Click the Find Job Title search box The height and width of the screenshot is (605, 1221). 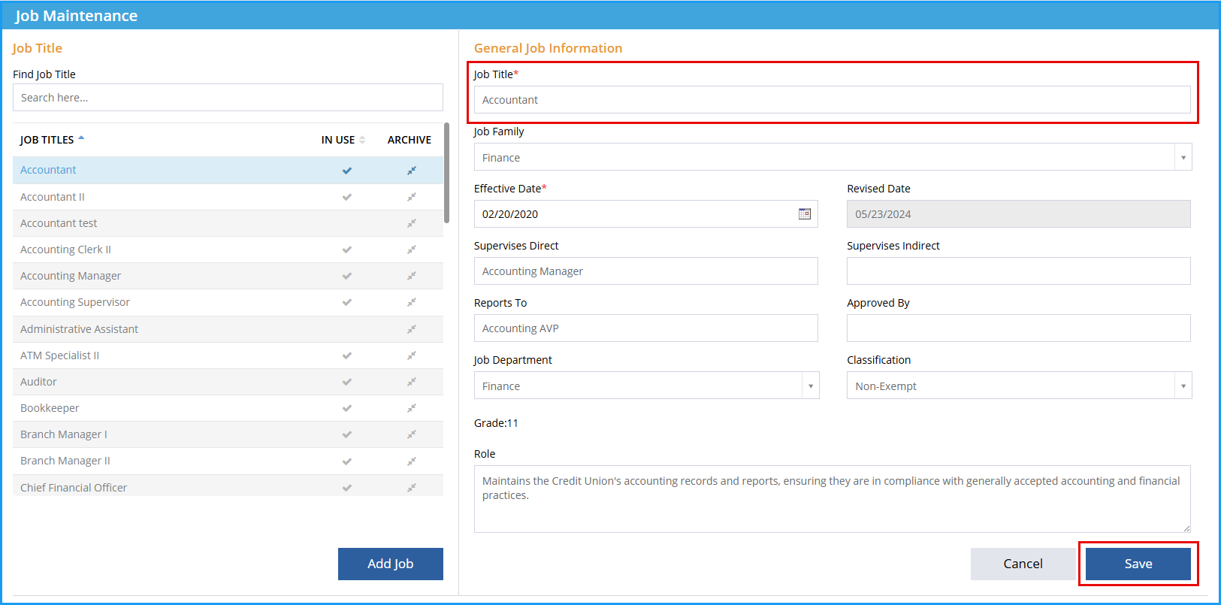click(x=228, y=98)
